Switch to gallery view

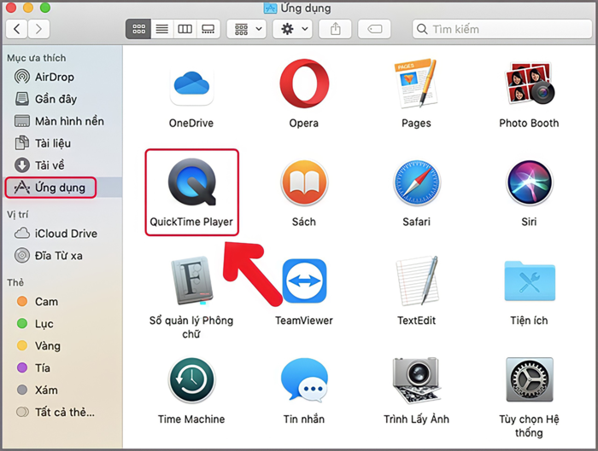tap(208, 29)
